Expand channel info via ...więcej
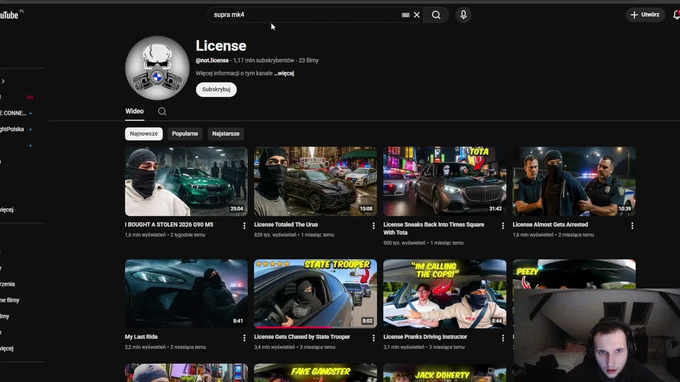680x382 pixels. [284, 73]
